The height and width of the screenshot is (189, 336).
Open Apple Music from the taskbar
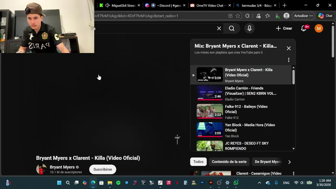click(x=169, y=183)
